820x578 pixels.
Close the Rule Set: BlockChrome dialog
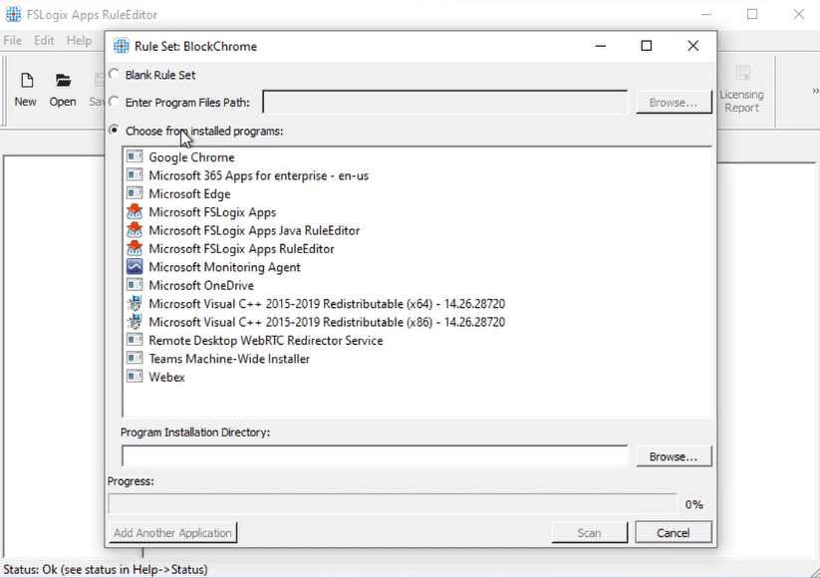point(692,46)
